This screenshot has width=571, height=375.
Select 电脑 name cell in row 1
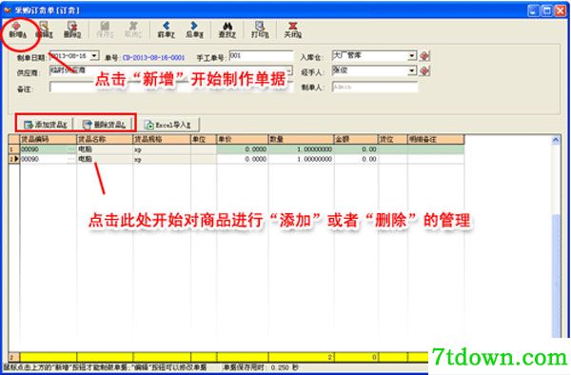click(105, 149)
